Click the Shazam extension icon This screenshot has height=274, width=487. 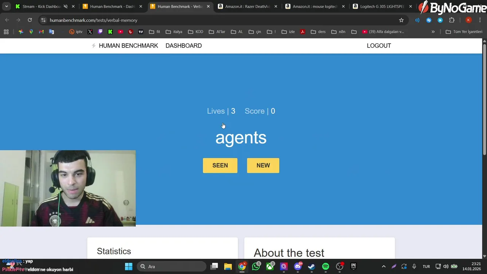(x=429, y=20)
